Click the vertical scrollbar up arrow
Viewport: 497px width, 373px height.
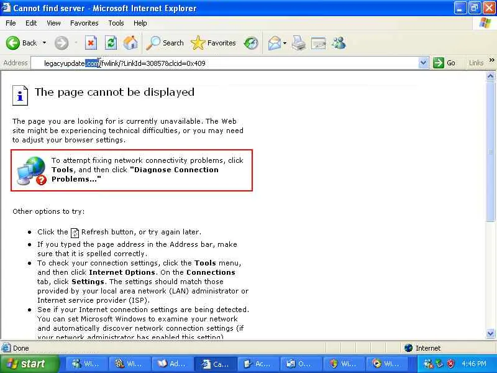pos(490,76)
